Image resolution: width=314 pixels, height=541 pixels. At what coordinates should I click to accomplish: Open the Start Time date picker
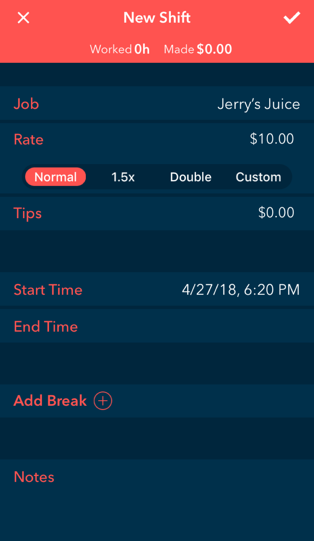click(240, 290)
